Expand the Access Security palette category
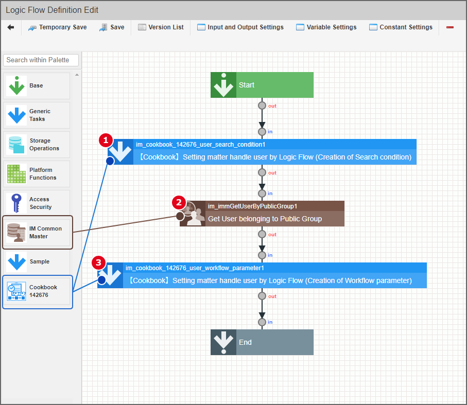 tap(37, 203)
